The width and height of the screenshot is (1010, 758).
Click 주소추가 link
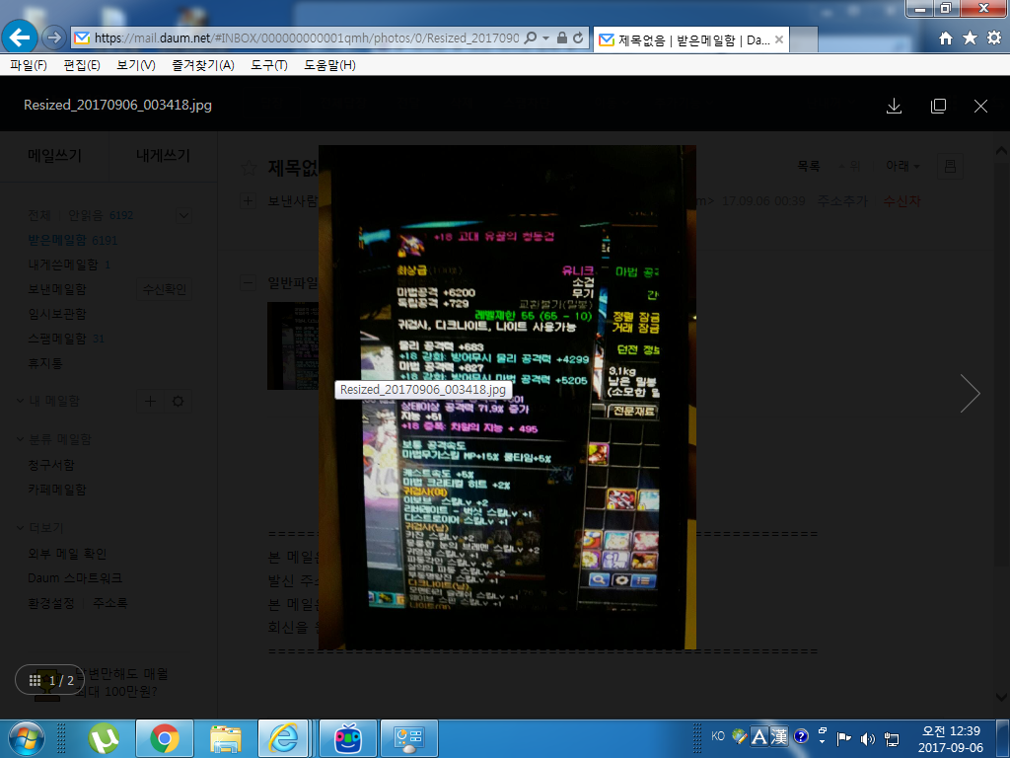tap(842, 201)
